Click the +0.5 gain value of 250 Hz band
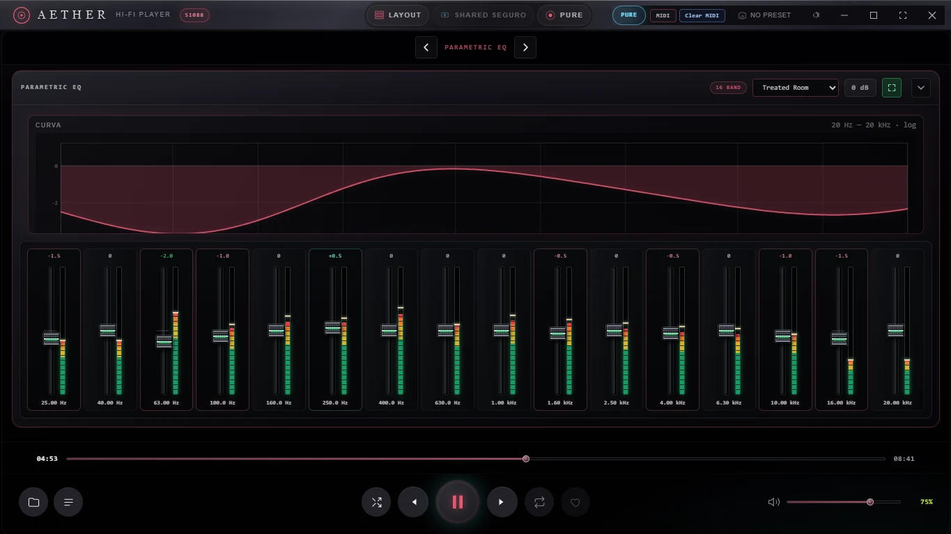Image resolution: width=951 pixels, height=534 pixels. click(335, 256)
